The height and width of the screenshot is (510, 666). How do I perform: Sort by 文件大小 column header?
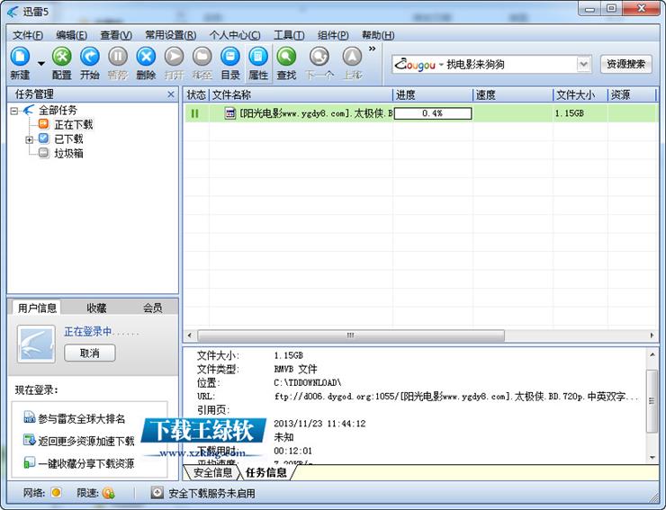click(580, 94)
